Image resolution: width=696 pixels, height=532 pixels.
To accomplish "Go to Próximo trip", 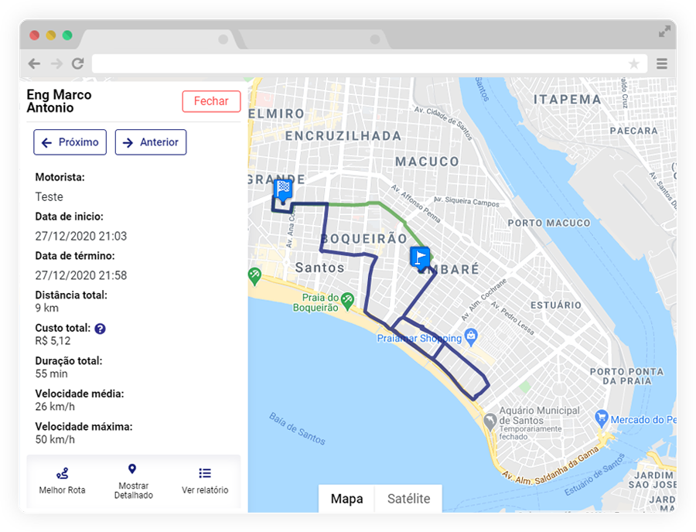I will 70,142.
